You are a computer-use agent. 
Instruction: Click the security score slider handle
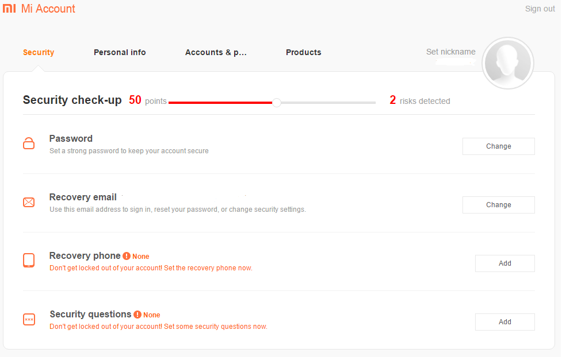tap(277, 103)
